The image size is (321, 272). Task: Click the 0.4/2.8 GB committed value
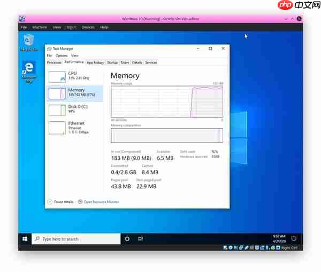coord(124,172)
